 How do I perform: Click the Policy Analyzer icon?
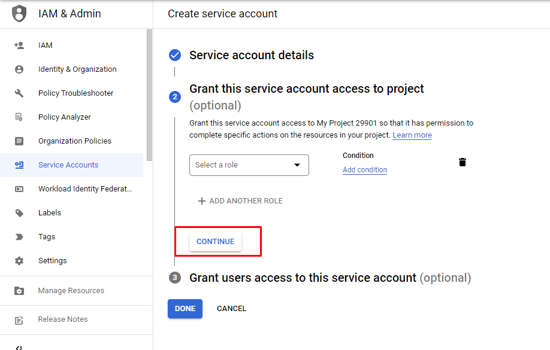pos(19,117)
